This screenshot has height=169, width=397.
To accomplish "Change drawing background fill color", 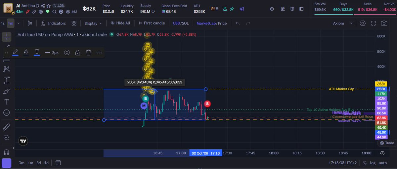I will 26,52.
